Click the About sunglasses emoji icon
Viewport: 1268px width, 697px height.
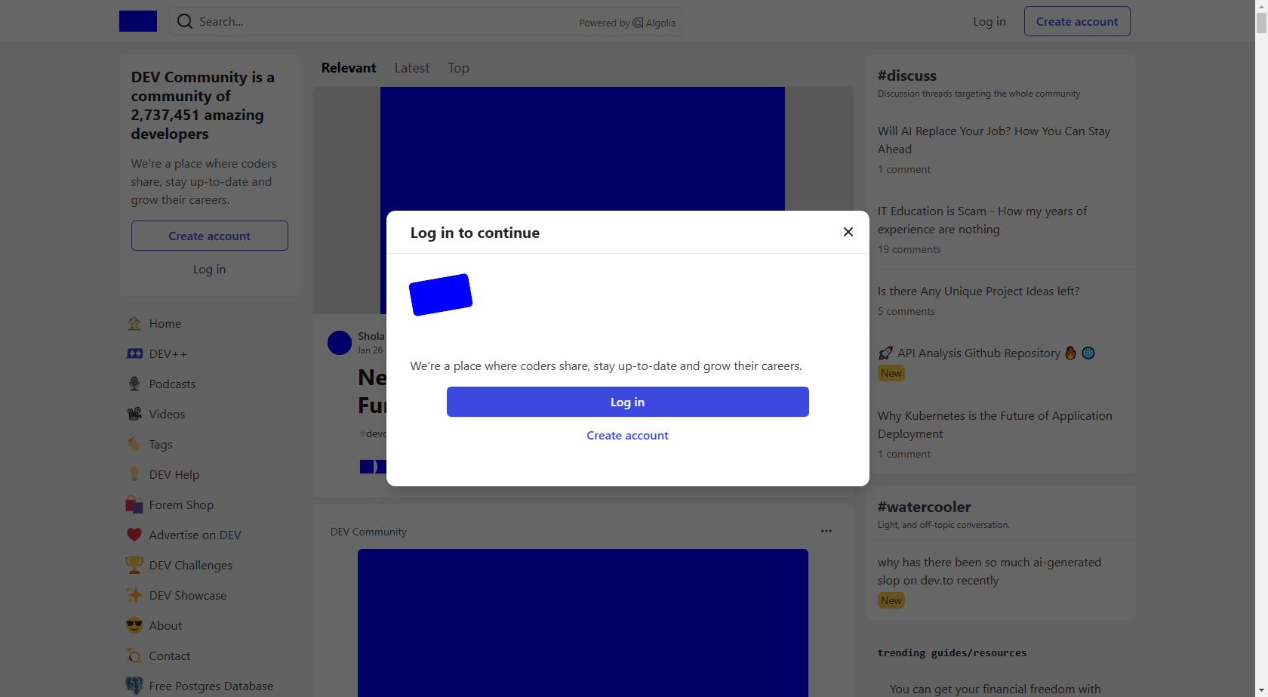click(134, 625)
